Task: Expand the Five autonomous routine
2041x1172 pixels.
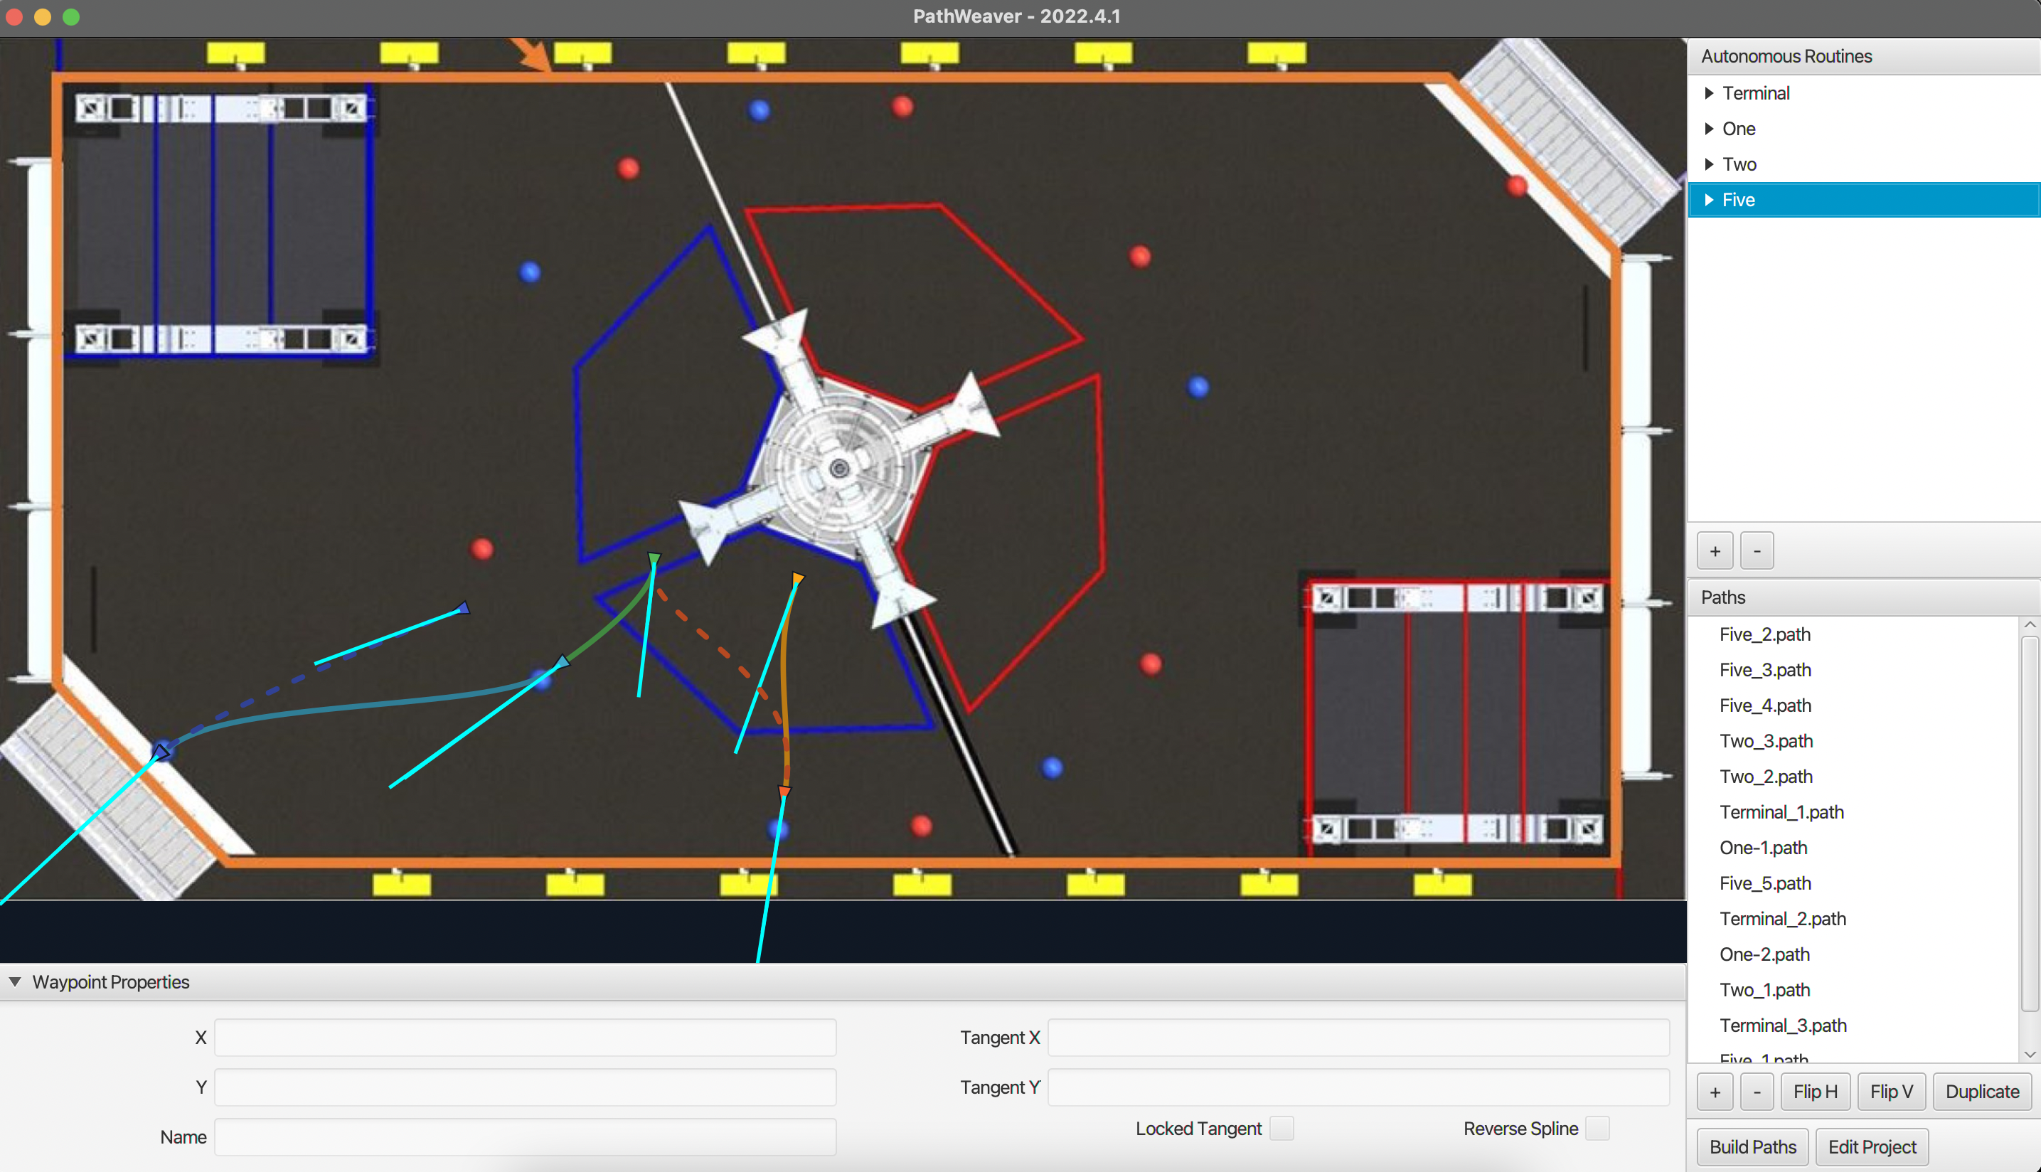Action: click(1709, 200)
